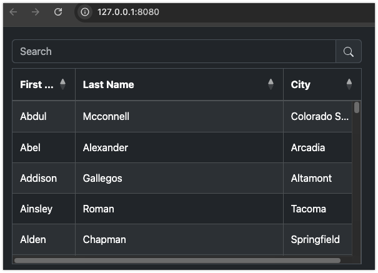This screenshot has width=378, height=273.
Task: Sort by Last Name arrows icon
Action: (271, 84)
